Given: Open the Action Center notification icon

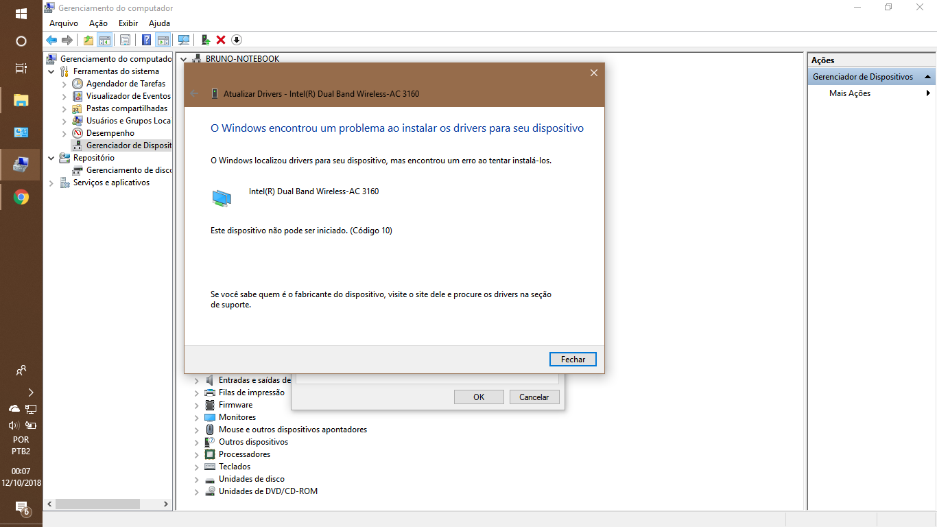Looking at the screenshot, I should tap(21, 508).
